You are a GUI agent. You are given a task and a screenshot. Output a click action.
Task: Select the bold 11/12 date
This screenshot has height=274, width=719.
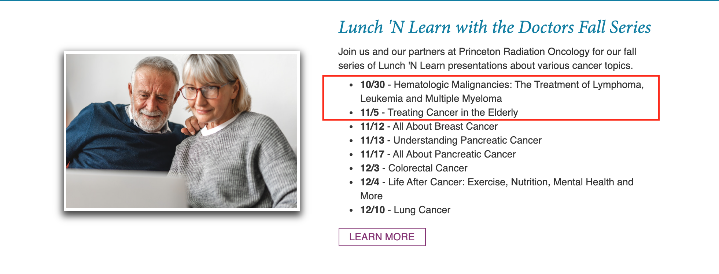click(x=372, y=126)
